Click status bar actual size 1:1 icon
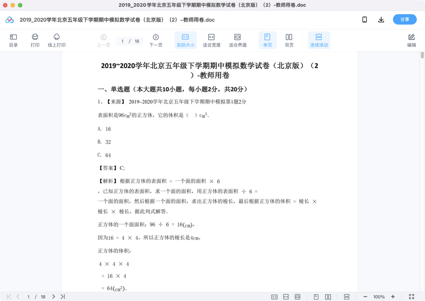Screen dimensions: 425x301 (x=274, y=297)
